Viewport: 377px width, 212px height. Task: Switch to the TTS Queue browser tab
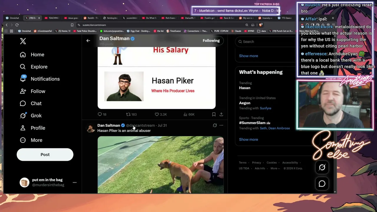click(285, 18)
